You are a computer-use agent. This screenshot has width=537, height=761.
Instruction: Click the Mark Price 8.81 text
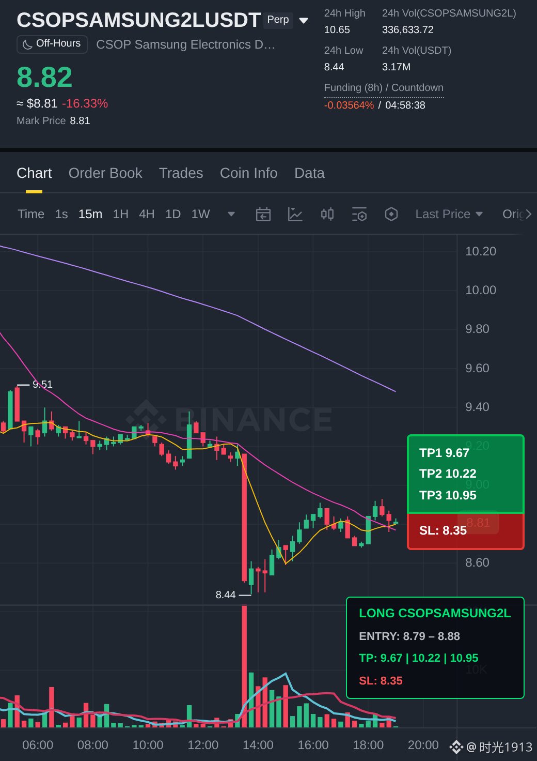click(x=53, y=120)
